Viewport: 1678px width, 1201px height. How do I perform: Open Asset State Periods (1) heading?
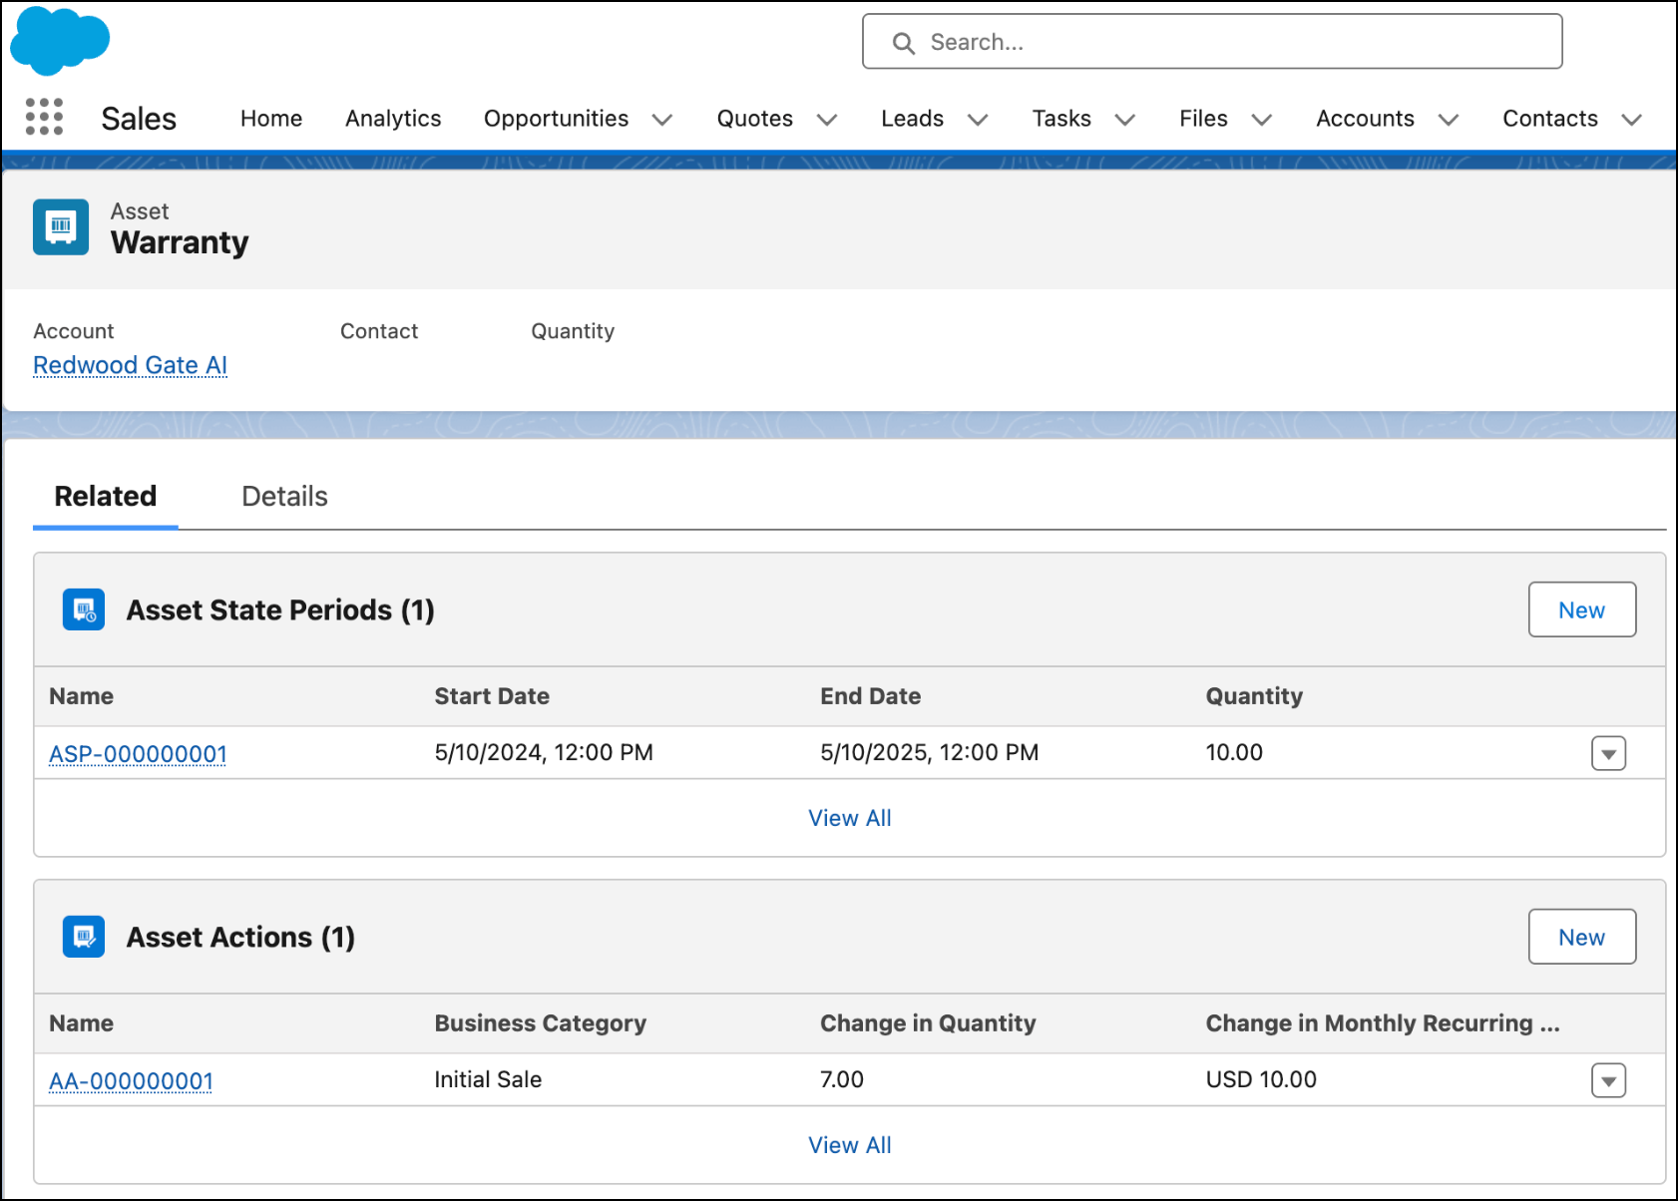(280, 609)
